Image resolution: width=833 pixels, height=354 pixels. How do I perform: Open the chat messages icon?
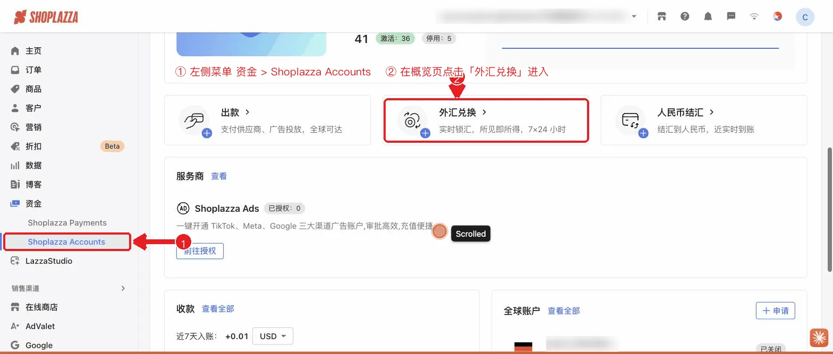(731, 16)
